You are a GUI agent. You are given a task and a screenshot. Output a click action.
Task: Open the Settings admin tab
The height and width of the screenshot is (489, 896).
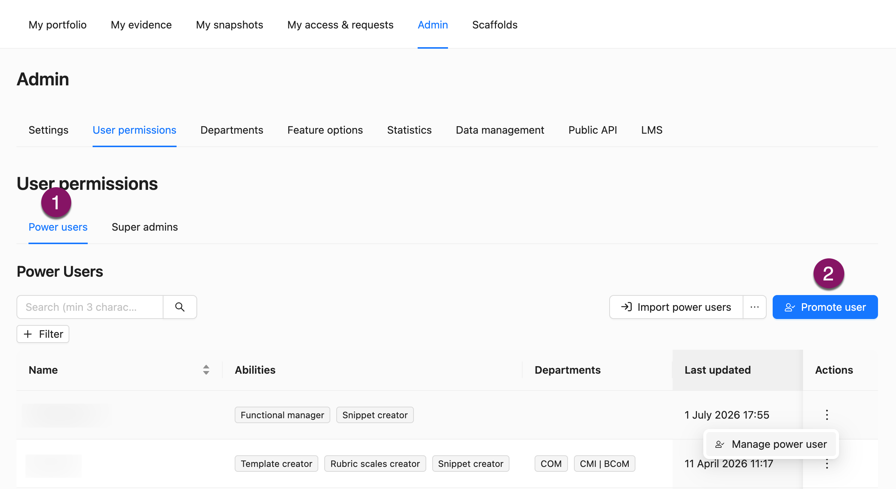pyautogui.click(x=48, y=130)
